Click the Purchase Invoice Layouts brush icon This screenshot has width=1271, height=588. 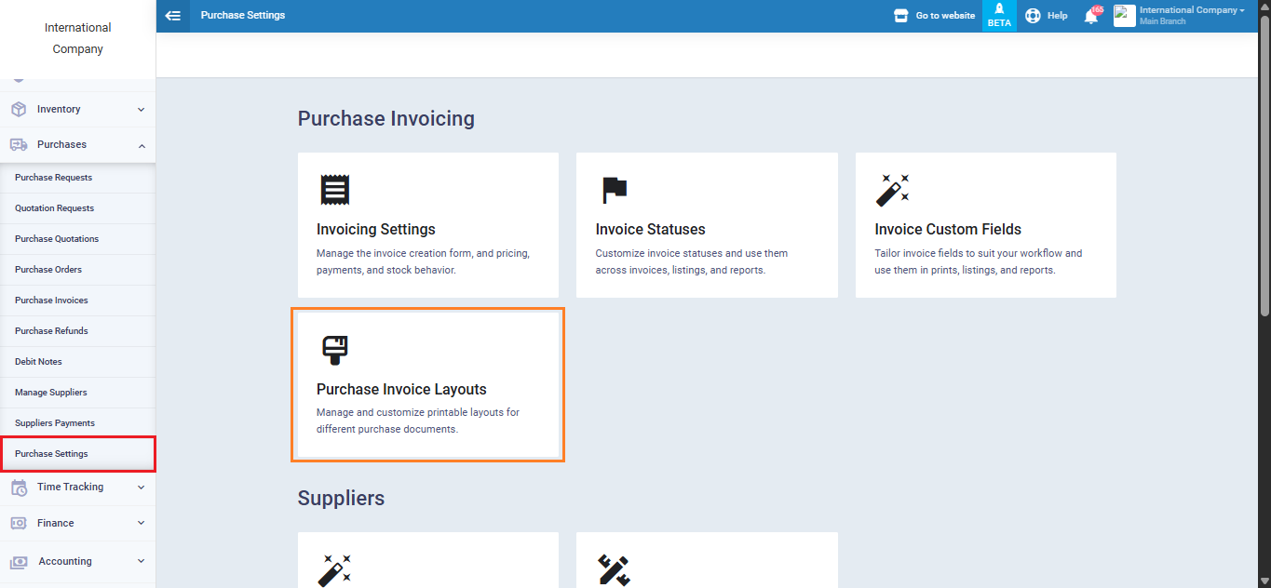[334, 350]
